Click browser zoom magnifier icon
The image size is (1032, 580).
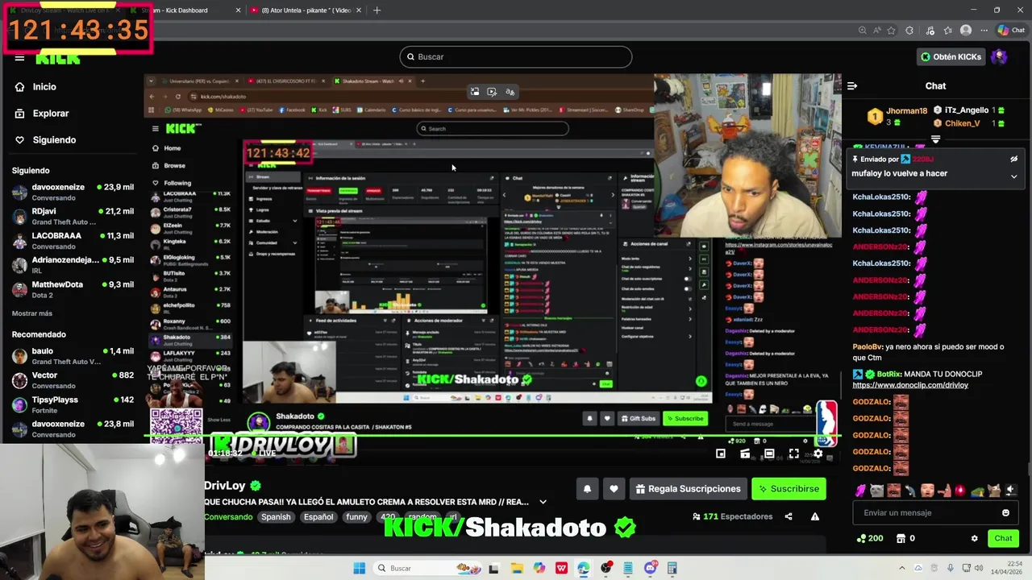click(862, 31)
